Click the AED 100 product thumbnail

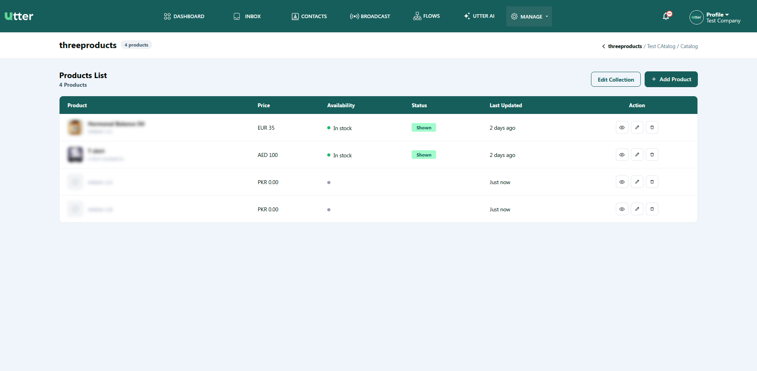tap(75, 155)
